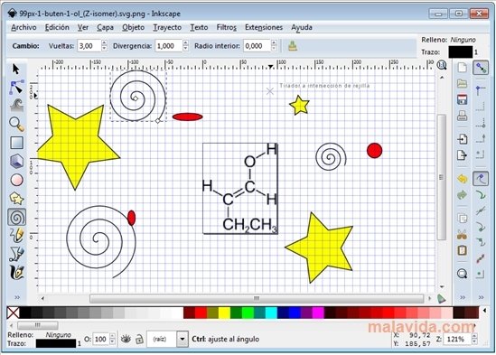Viewport: 496px width, 355px height.
Task: Select the Node edit tool
Action: tap(17, 88)
